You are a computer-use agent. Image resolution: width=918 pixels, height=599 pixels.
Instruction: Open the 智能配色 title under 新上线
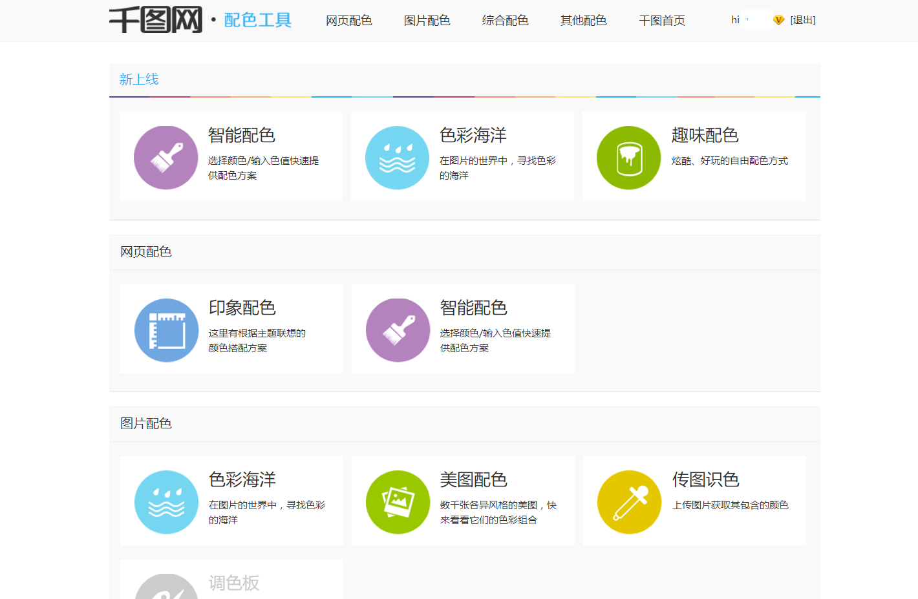click(242, 135)
